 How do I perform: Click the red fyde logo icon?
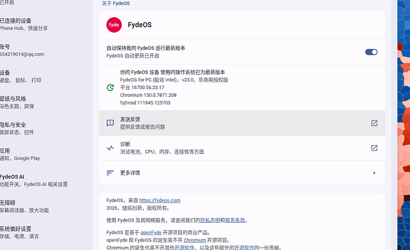(114, 25)
